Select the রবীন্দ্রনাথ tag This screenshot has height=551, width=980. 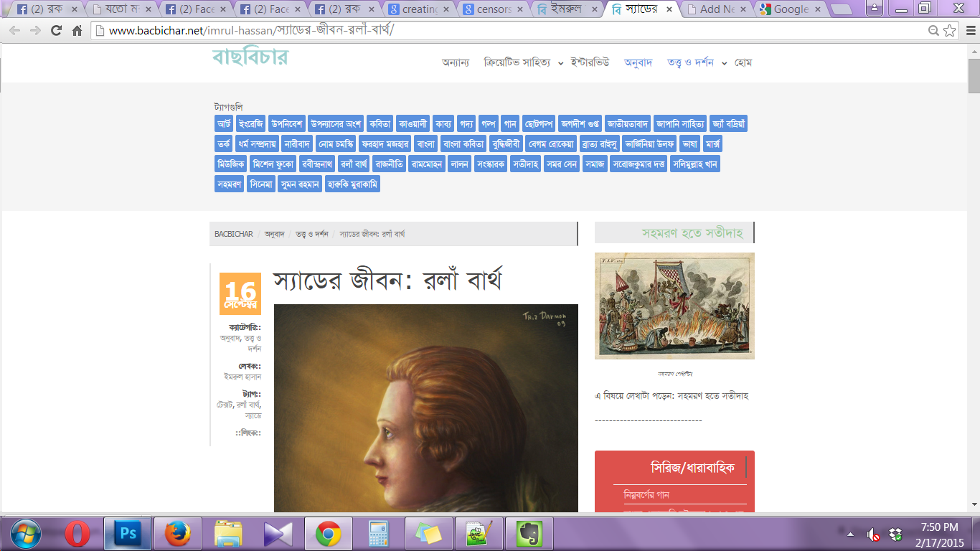(317, 164)
